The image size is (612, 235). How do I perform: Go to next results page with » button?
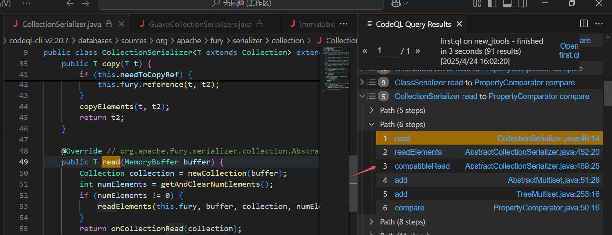417,51
